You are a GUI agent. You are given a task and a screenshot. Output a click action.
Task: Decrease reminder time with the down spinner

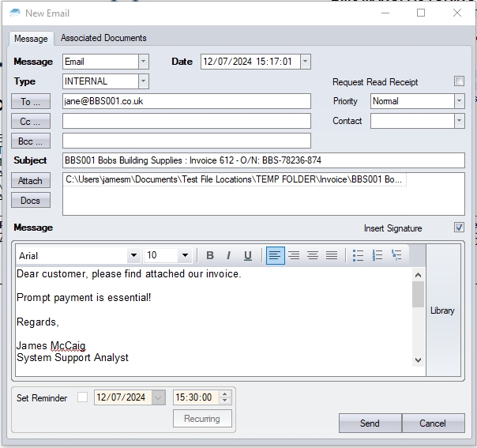pos(224,401)
